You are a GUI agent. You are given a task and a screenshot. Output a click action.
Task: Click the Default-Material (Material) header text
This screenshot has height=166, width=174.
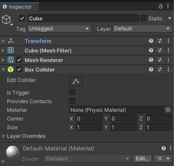click(x=58, y=148)
